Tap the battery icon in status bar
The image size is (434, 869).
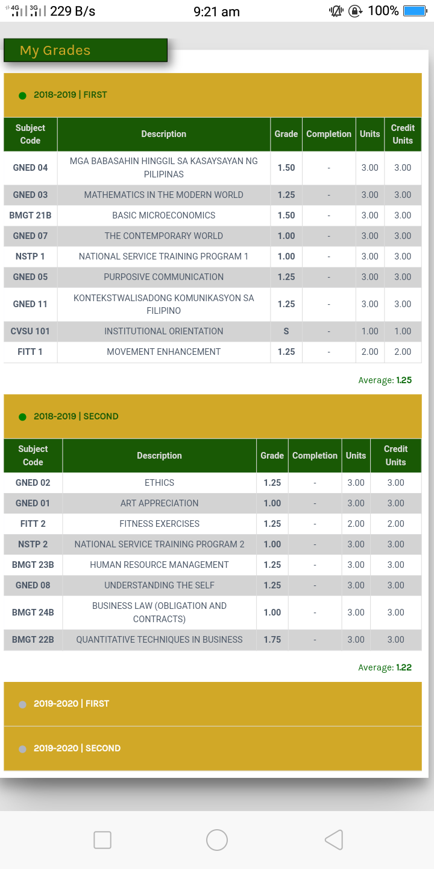pos(415,11)
